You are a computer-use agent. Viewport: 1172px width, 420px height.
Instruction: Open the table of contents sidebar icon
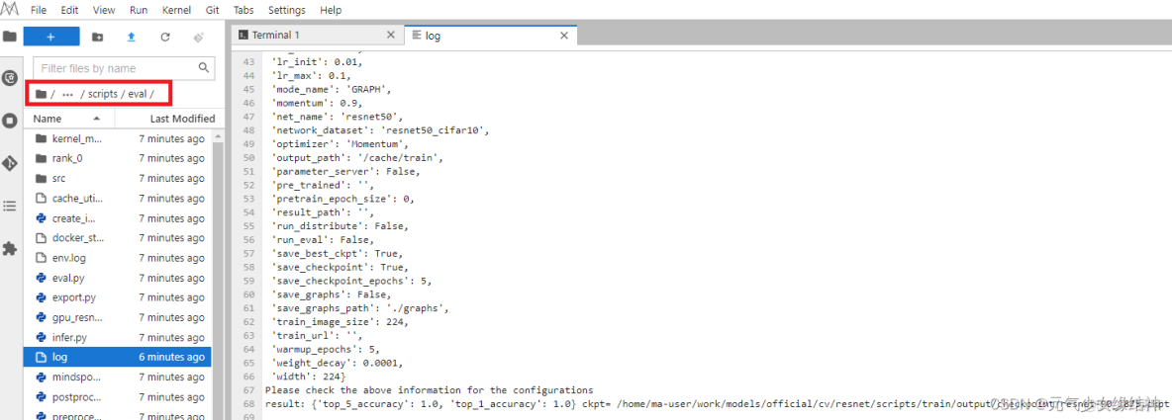[x=10, y=206]
